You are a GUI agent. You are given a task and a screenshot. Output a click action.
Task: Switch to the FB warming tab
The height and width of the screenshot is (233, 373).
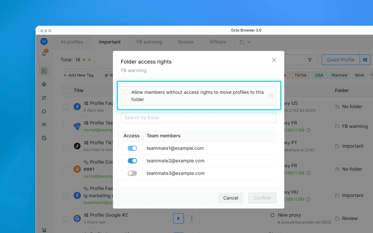(x=149, y=42)
